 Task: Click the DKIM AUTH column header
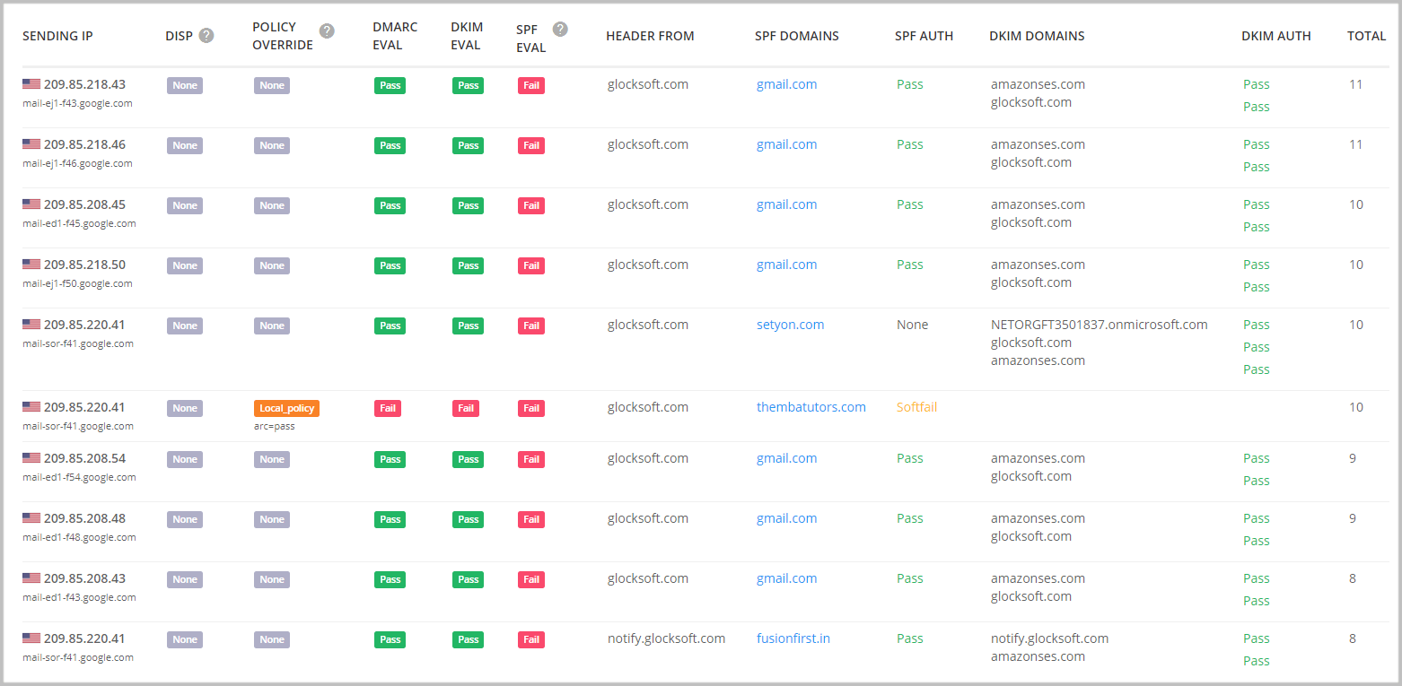click(1276, 36)
